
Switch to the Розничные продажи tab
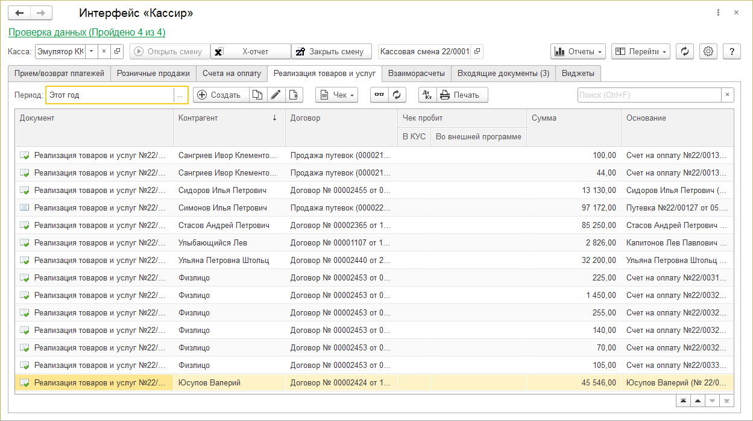pos(153,73)
